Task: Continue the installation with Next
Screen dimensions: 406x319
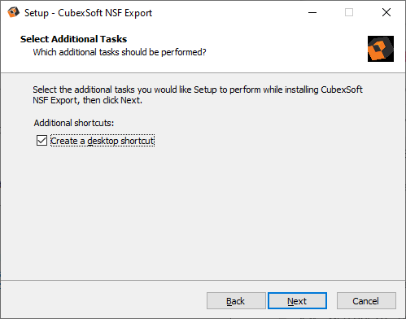Action: 297,301
